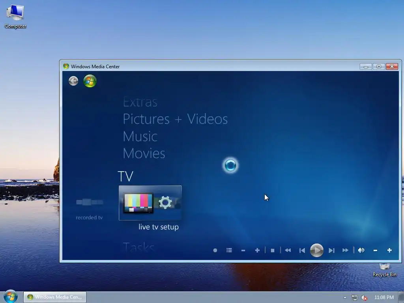Click the live tv setup label
404x303 pixels.
coord(159,227)
